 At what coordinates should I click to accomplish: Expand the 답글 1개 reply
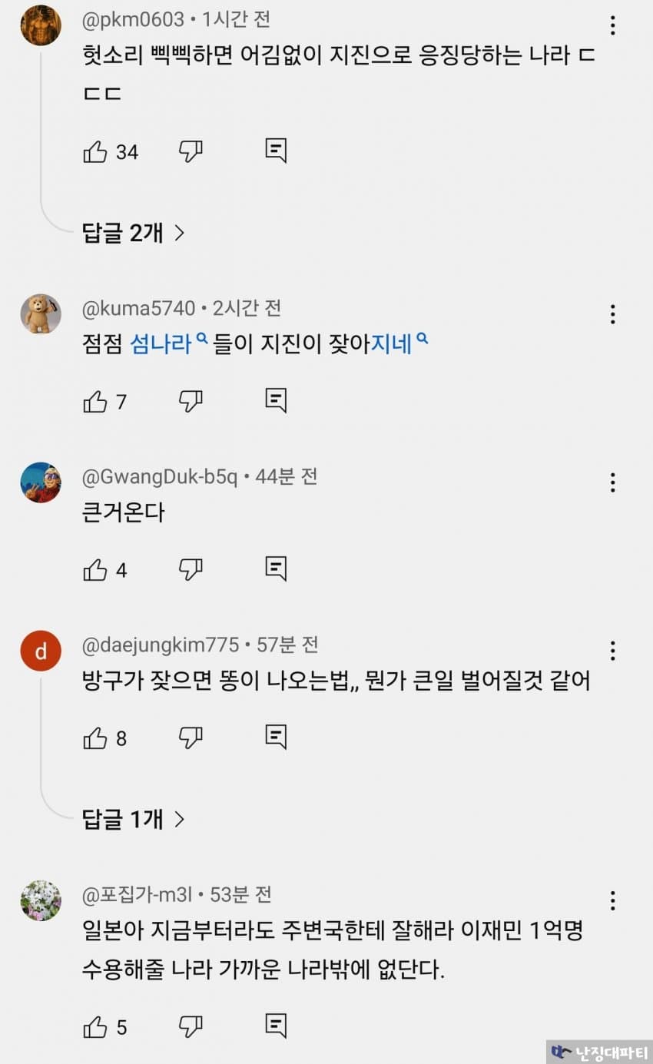click(x=134, y=820)
